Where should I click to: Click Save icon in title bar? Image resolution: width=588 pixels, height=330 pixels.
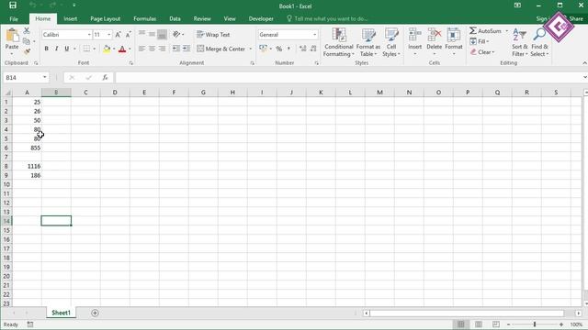click(x=13, y=5)
